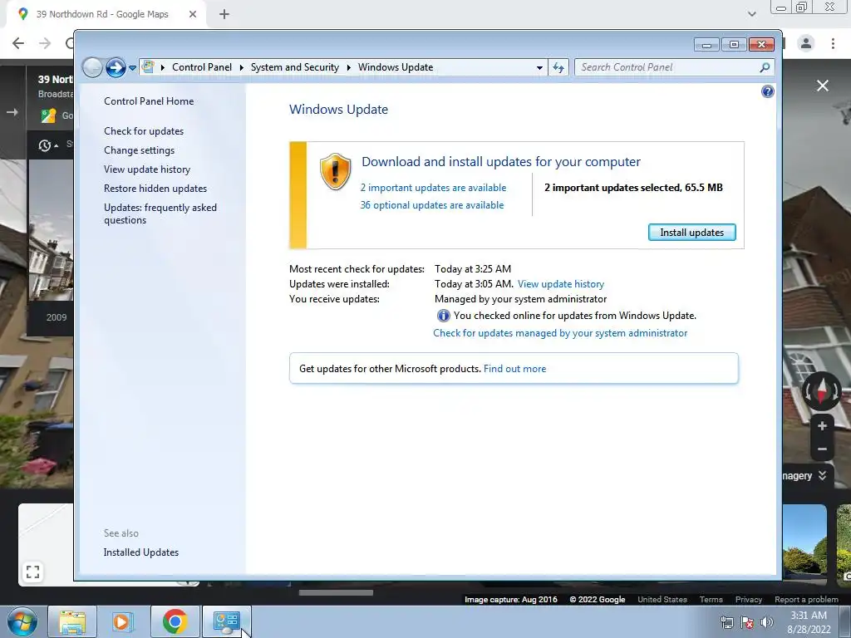This screenshot has height=638, width=851.
Task: Click Check for updates managed by administrator link
Action: (560, 333)
